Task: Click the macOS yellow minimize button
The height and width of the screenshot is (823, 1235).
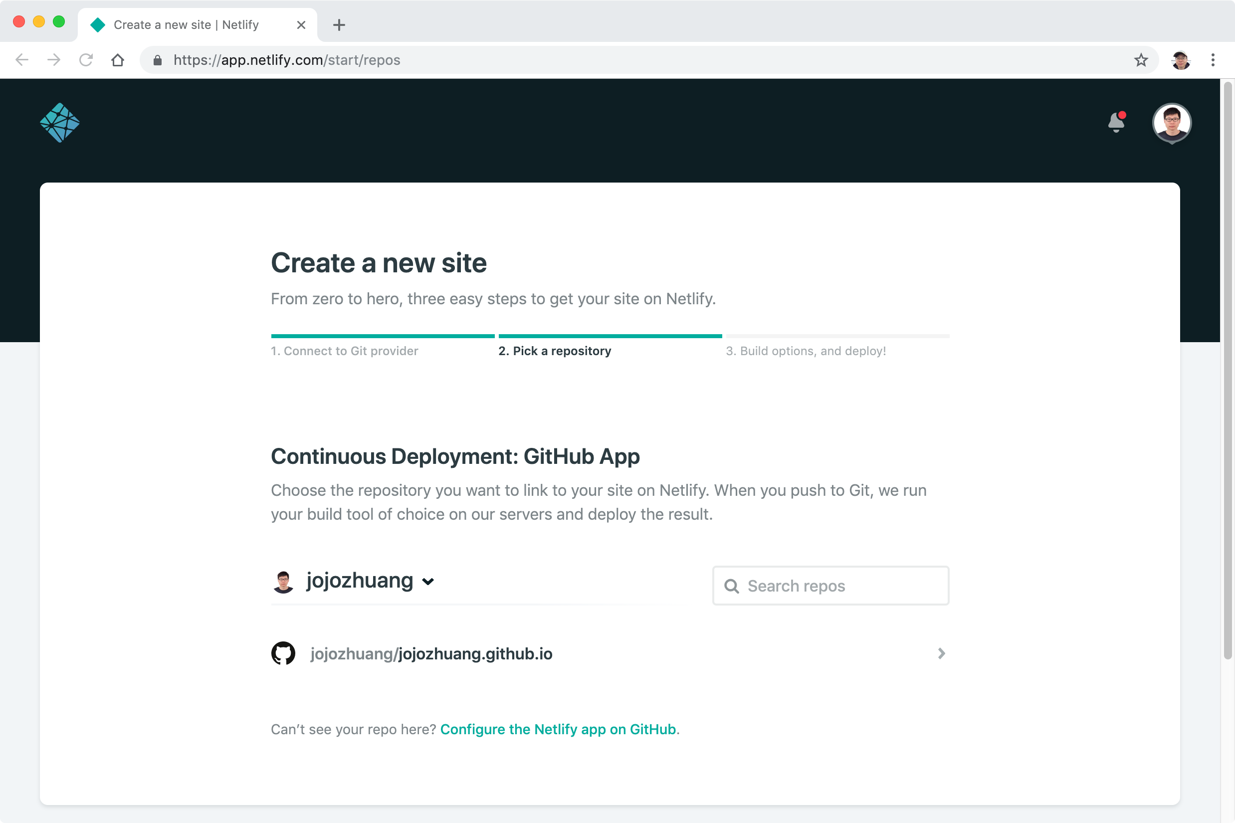Action: pyautogui.click(x=39, y=21)
